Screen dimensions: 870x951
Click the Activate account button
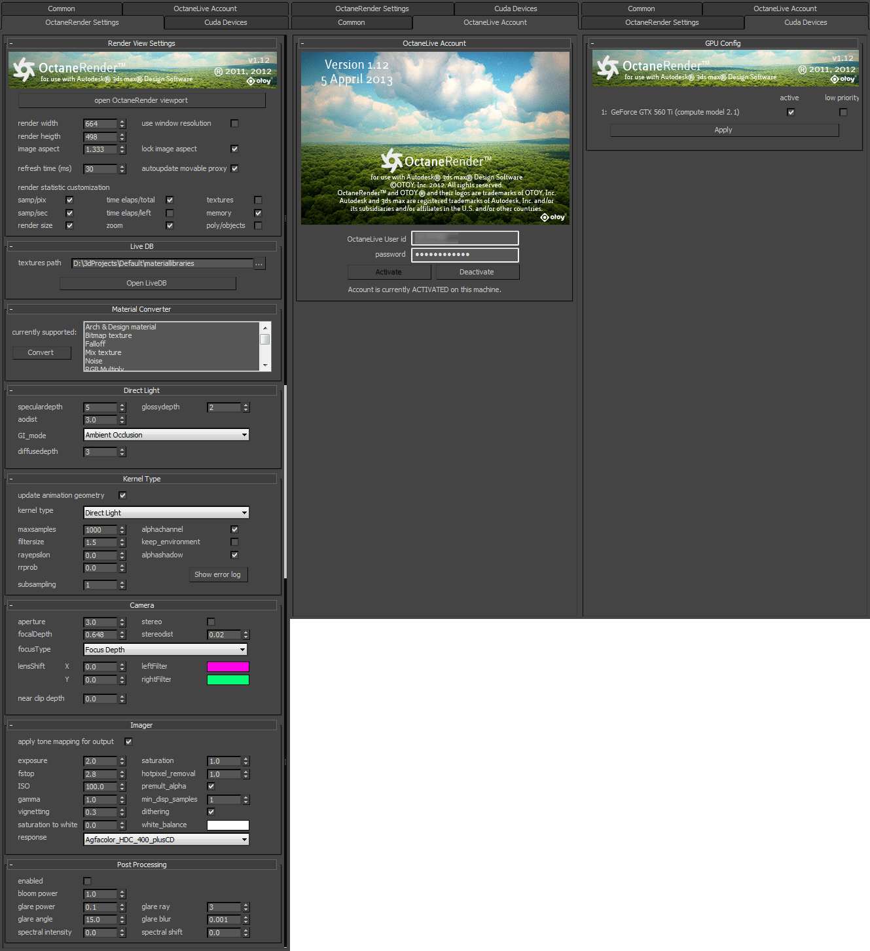(389, 272)
